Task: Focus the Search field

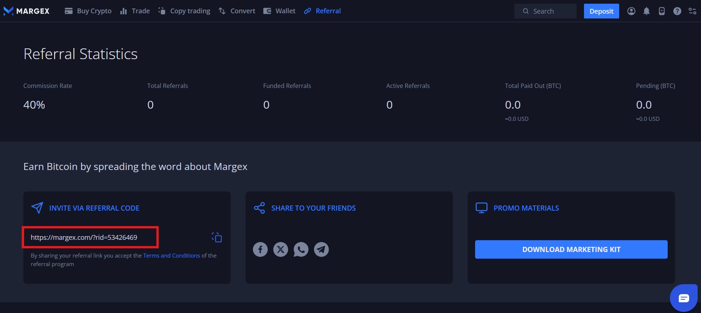Action: (x=545, y=11)
